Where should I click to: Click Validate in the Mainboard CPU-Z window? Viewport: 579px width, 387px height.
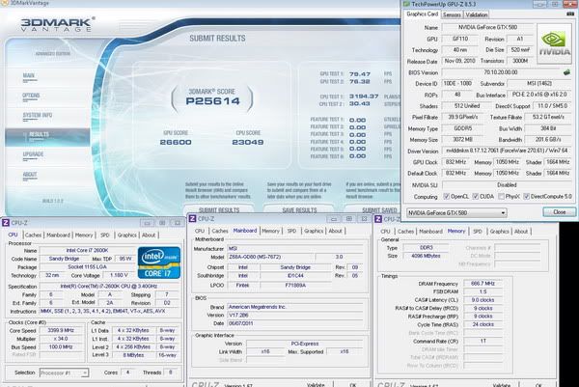pos(316,384)
